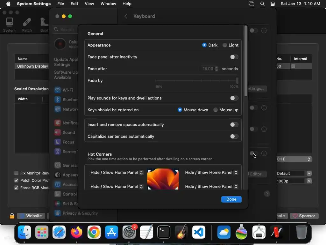Choose Mouse up key entry option
The height and width of the screenshot is (245, 326).
coord(216,110)
